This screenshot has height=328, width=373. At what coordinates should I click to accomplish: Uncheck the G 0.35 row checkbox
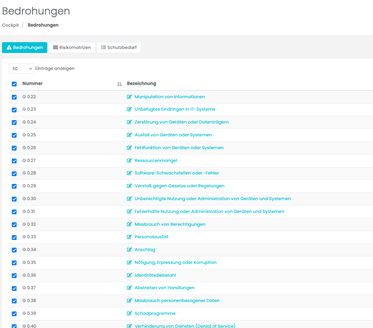coord(14,263)
